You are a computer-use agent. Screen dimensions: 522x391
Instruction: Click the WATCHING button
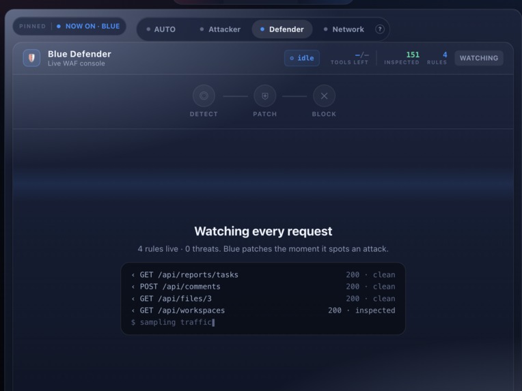point(479,58)
